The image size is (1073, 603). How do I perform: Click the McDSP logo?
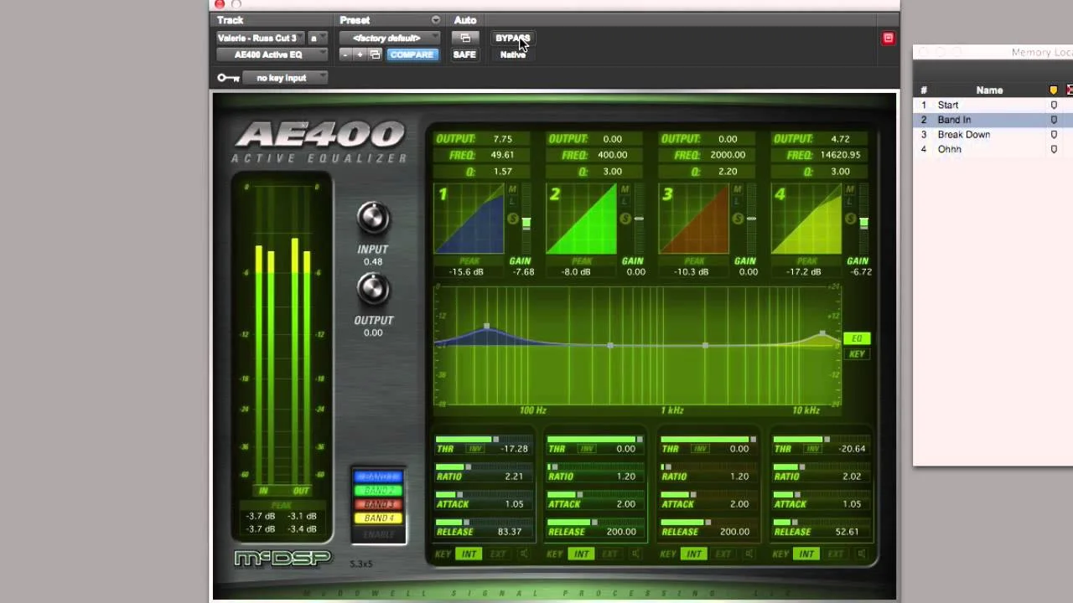282,558
